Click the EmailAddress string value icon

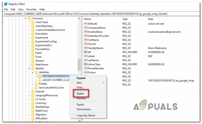pyautogui.click(x=85, y=32)
